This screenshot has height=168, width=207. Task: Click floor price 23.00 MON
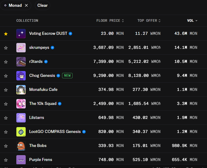[x=112, y=34]
